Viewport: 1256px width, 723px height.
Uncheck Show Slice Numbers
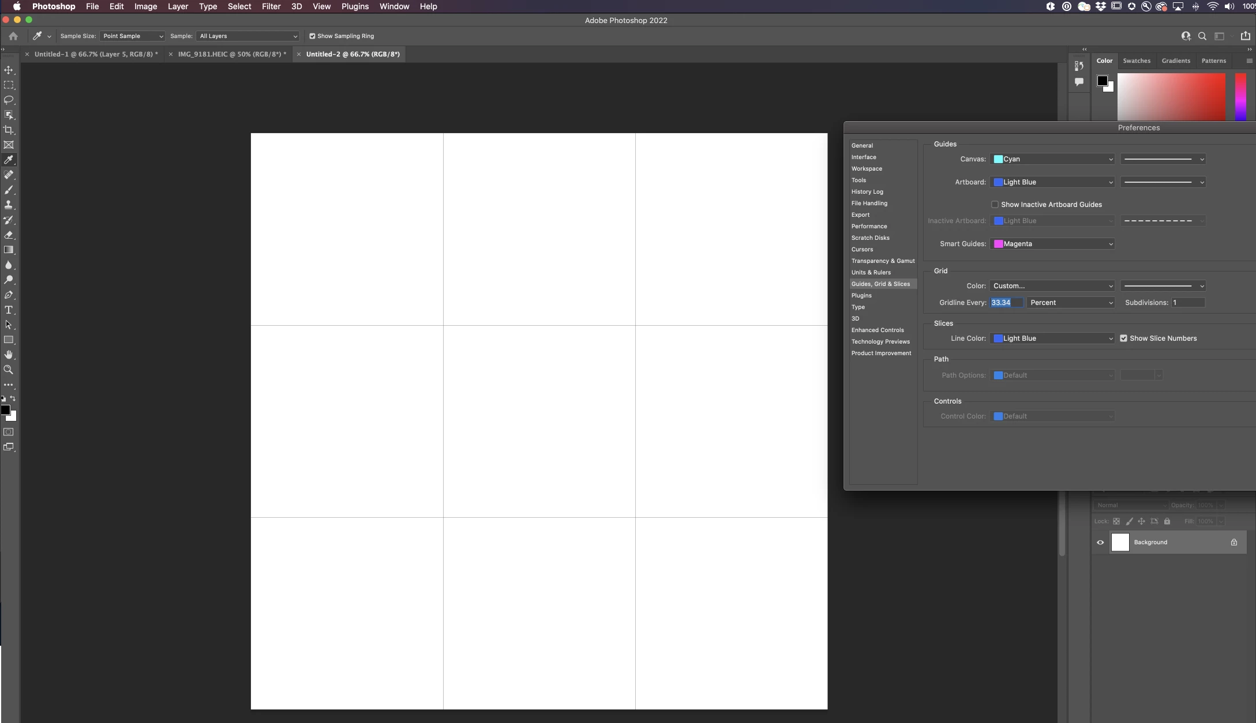1123,338
